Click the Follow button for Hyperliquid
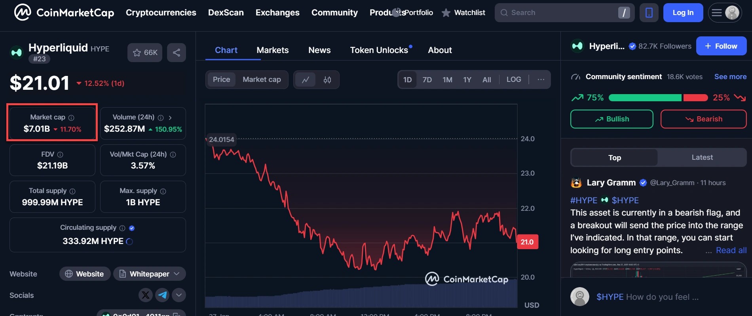This screenshot has height=316, width=752. pos(721,46)
